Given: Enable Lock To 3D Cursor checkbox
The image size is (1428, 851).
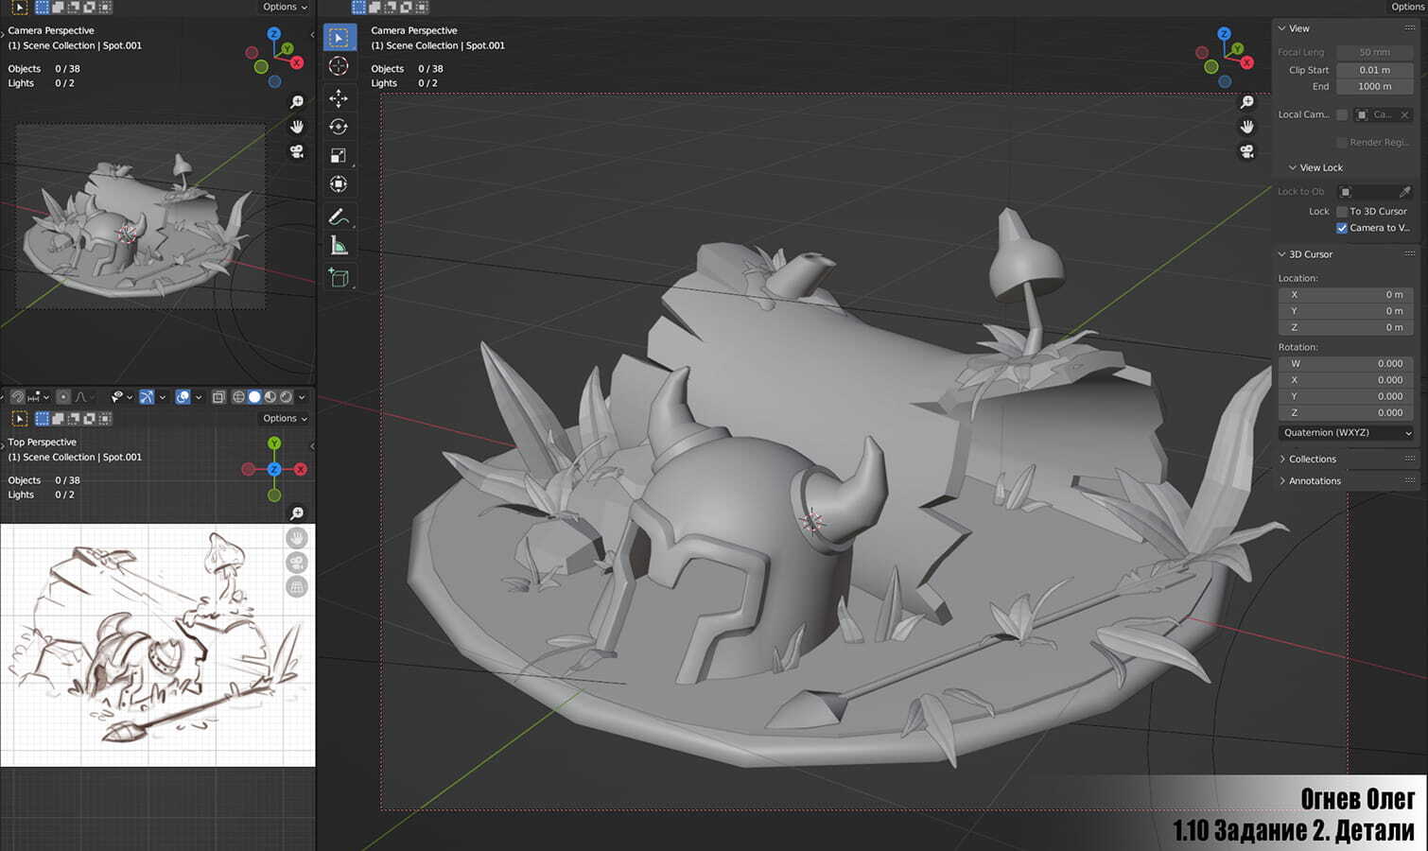Looking at the screenshot, I should click(1342, 212).
